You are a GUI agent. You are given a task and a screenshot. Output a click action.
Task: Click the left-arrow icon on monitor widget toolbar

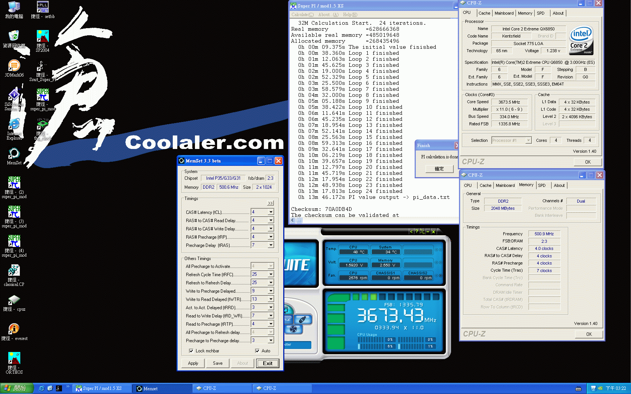[x=411, y=232]
